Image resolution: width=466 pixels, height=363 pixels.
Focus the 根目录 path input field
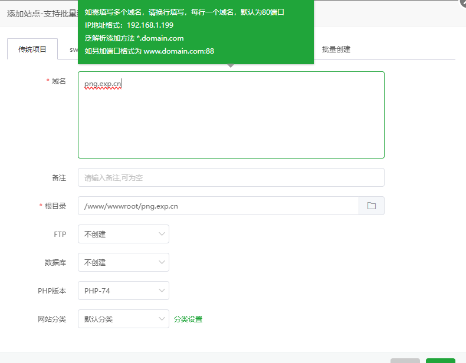(x=218, y=206)
